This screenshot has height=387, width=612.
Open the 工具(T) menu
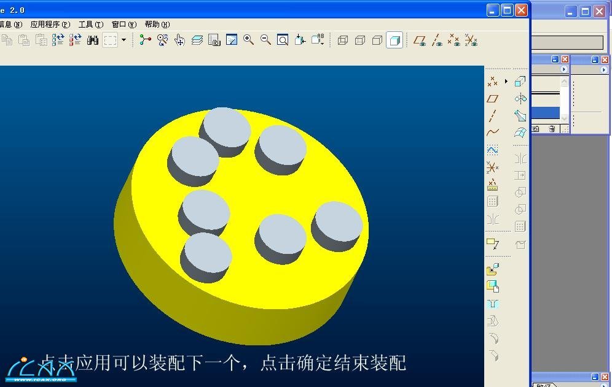pyautogui.click(x=90, y=25)
